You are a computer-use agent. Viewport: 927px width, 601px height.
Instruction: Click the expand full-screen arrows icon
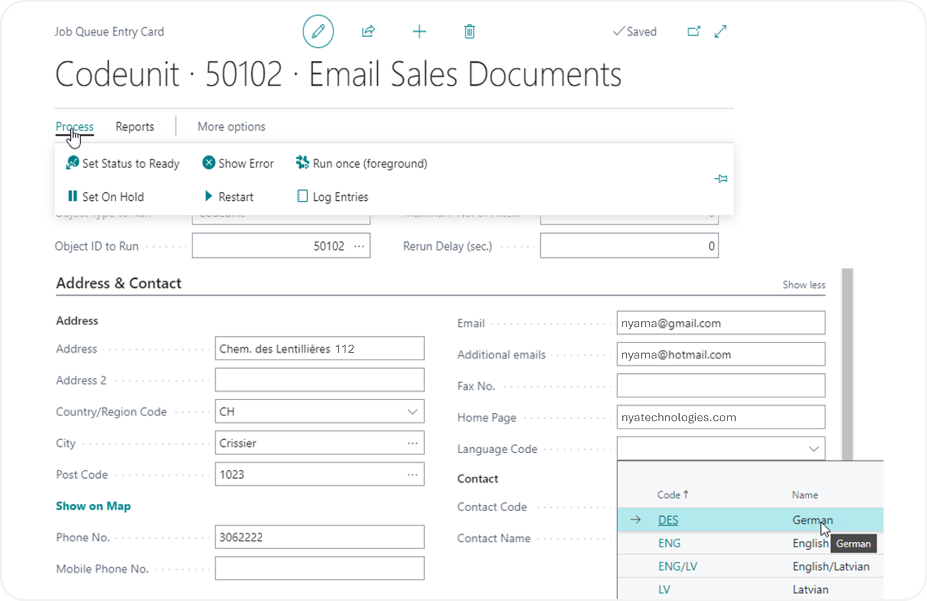coord(720,31)
